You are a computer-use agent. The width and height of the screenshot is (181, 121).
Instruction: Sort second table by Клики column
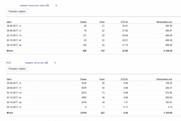[102, 79]
